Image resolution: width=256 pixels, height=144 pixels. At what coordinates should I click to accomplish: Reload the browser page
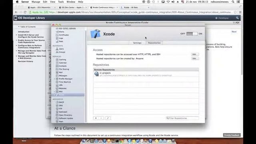[25, 12]
